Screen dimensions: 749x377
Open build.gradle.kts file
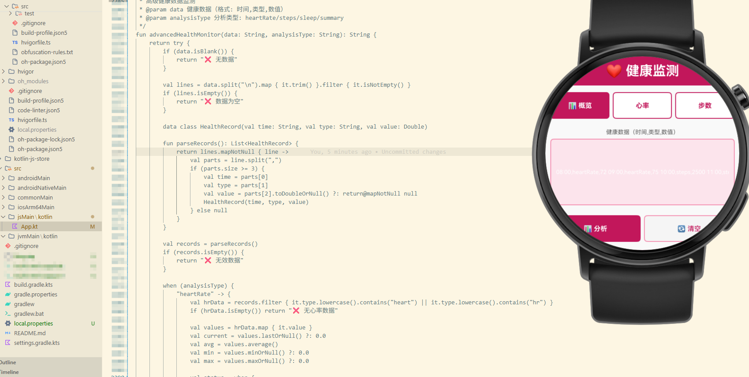(x=33, y=285)
